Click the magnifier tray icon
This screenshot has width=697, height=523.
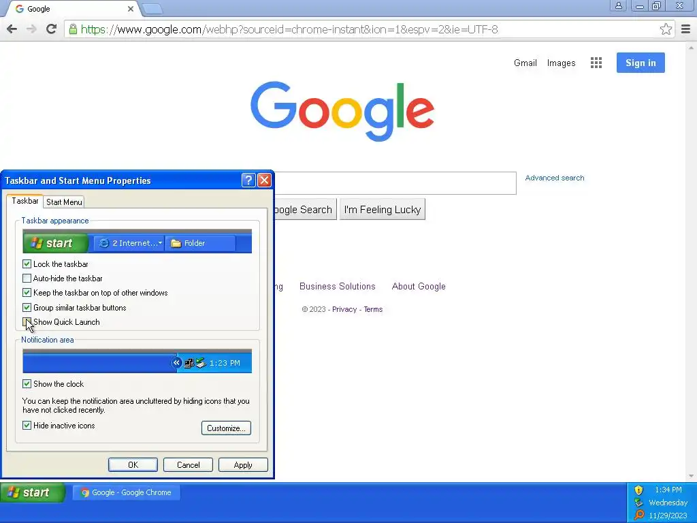coord(638,515)
